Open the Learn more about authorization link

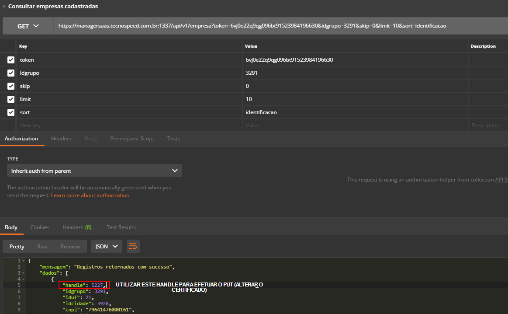point(90,195)
